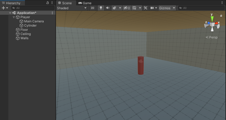Open the Shaded draw mode dropdown
The image size is (226, 120).
(x=72, y=8)
